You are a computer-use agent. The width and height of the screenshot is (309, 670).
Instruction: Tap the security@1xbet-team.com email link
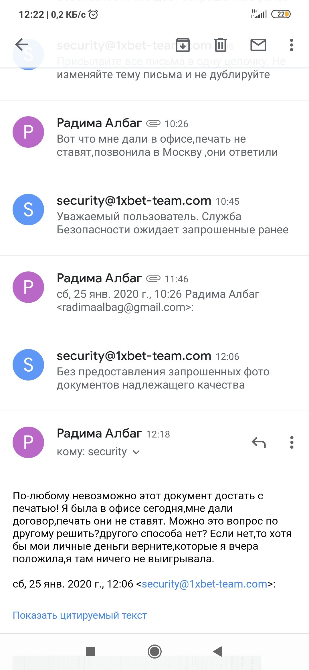click(x=204, y=584)
